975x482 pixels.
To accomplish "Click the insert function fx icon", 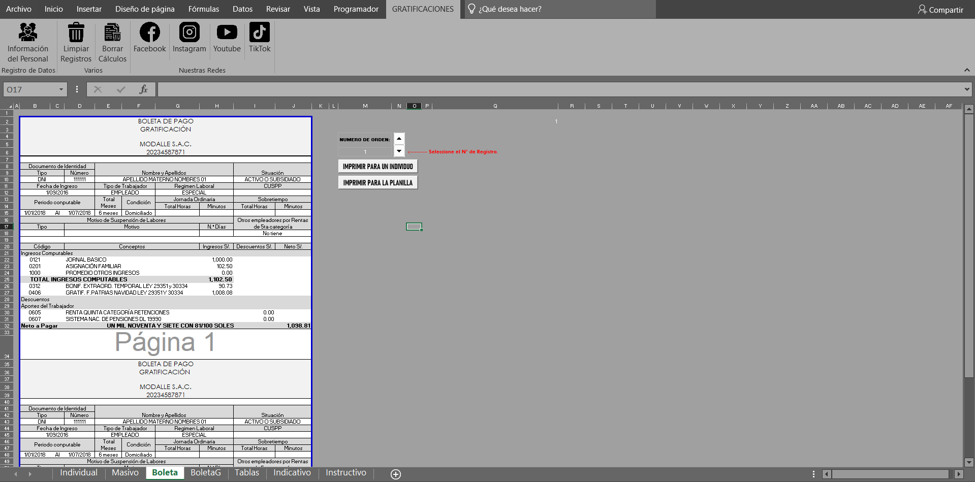I will click(143, 90).
